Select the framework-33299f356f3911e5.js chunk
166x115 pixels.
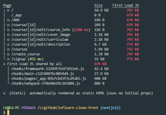pyautogui.click(x=48, y=69)
